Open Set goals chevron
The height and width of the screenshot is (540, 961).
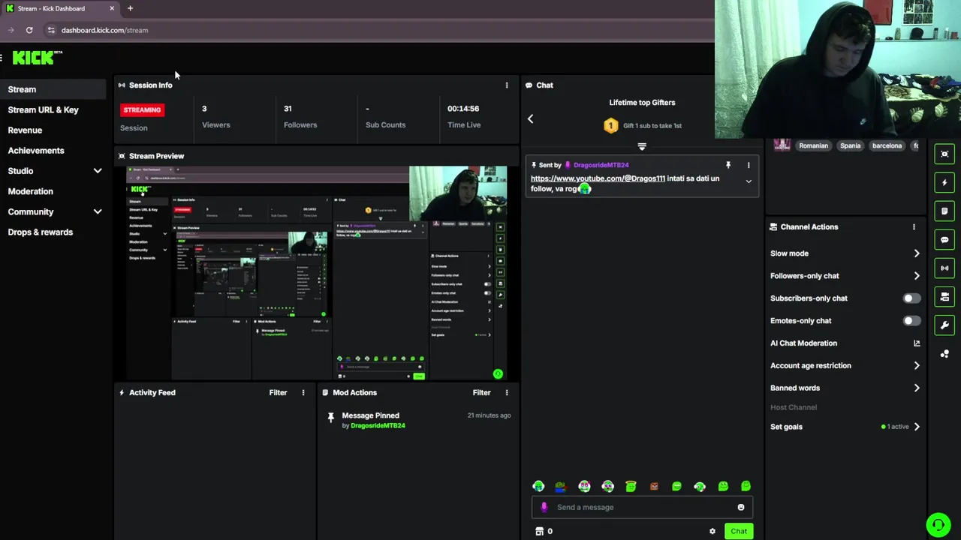point(917,427)
